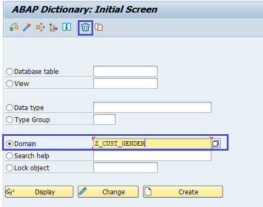
Task: Focus the Search help input field
Action: (152, 156)
